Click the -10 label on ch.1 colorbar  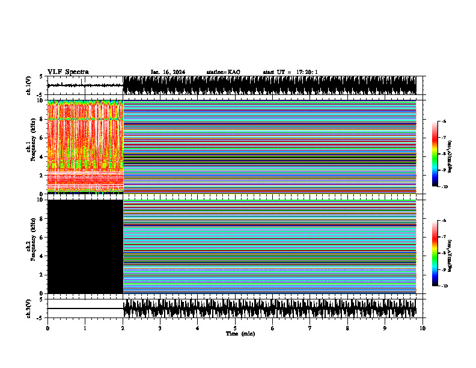coord(444,186)
